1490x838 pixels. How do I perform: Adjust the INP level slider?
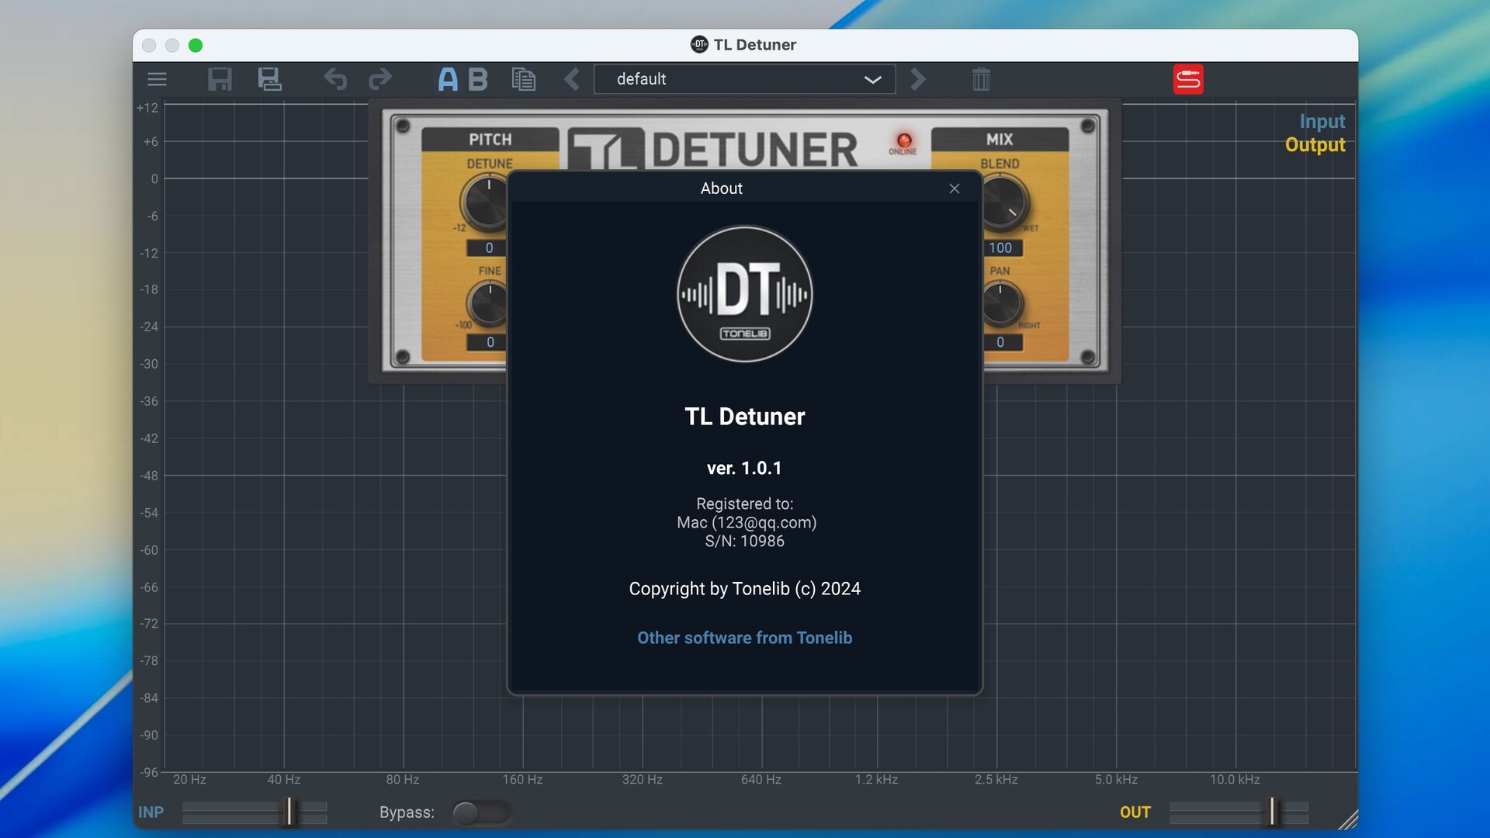(255, 812)
